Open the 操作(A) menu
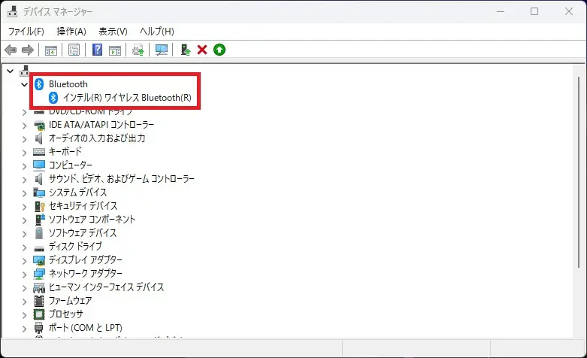 71,32
